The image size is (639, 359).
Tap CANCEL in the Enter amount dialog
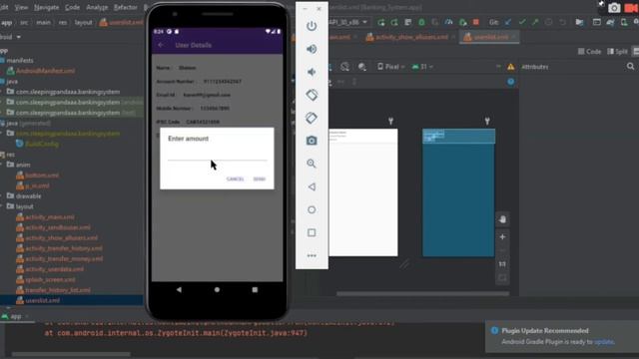(x=236, y=179)
